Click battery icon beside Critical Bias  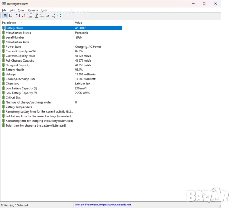pos(3,97)
